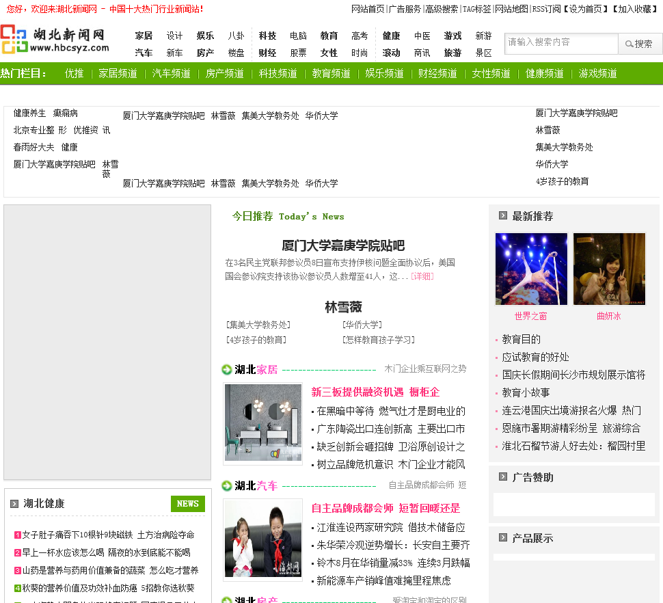This screenshot has height=603, width=663.
Task: Click 设为首页 link
Action: [x=586, y=9]
